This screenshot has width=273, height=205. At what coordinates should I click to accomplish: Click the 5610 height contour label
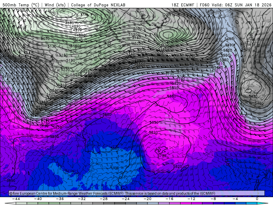point(220,64)
